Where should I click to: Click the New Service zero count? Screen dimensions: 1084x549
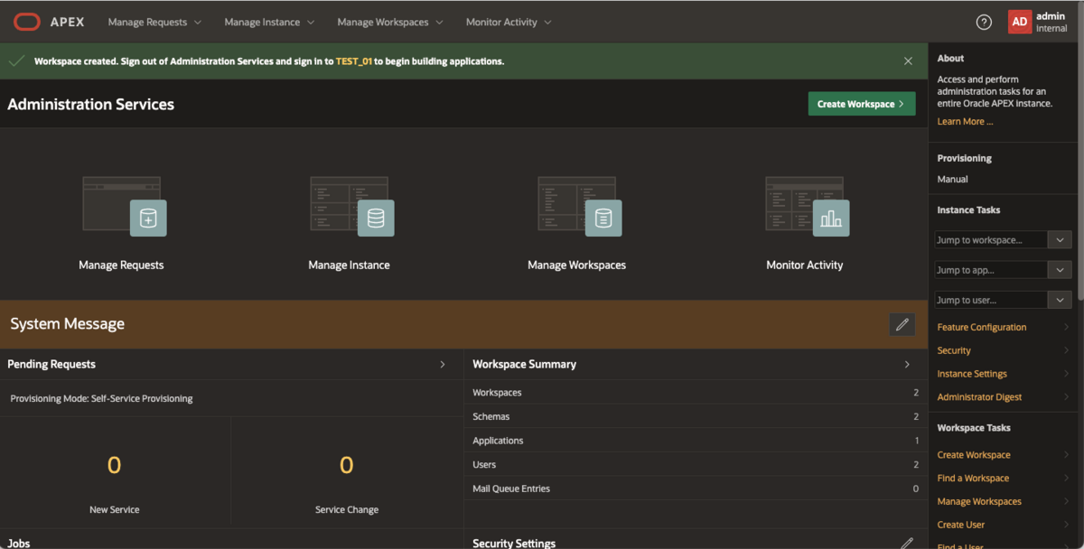pos(114,465)
